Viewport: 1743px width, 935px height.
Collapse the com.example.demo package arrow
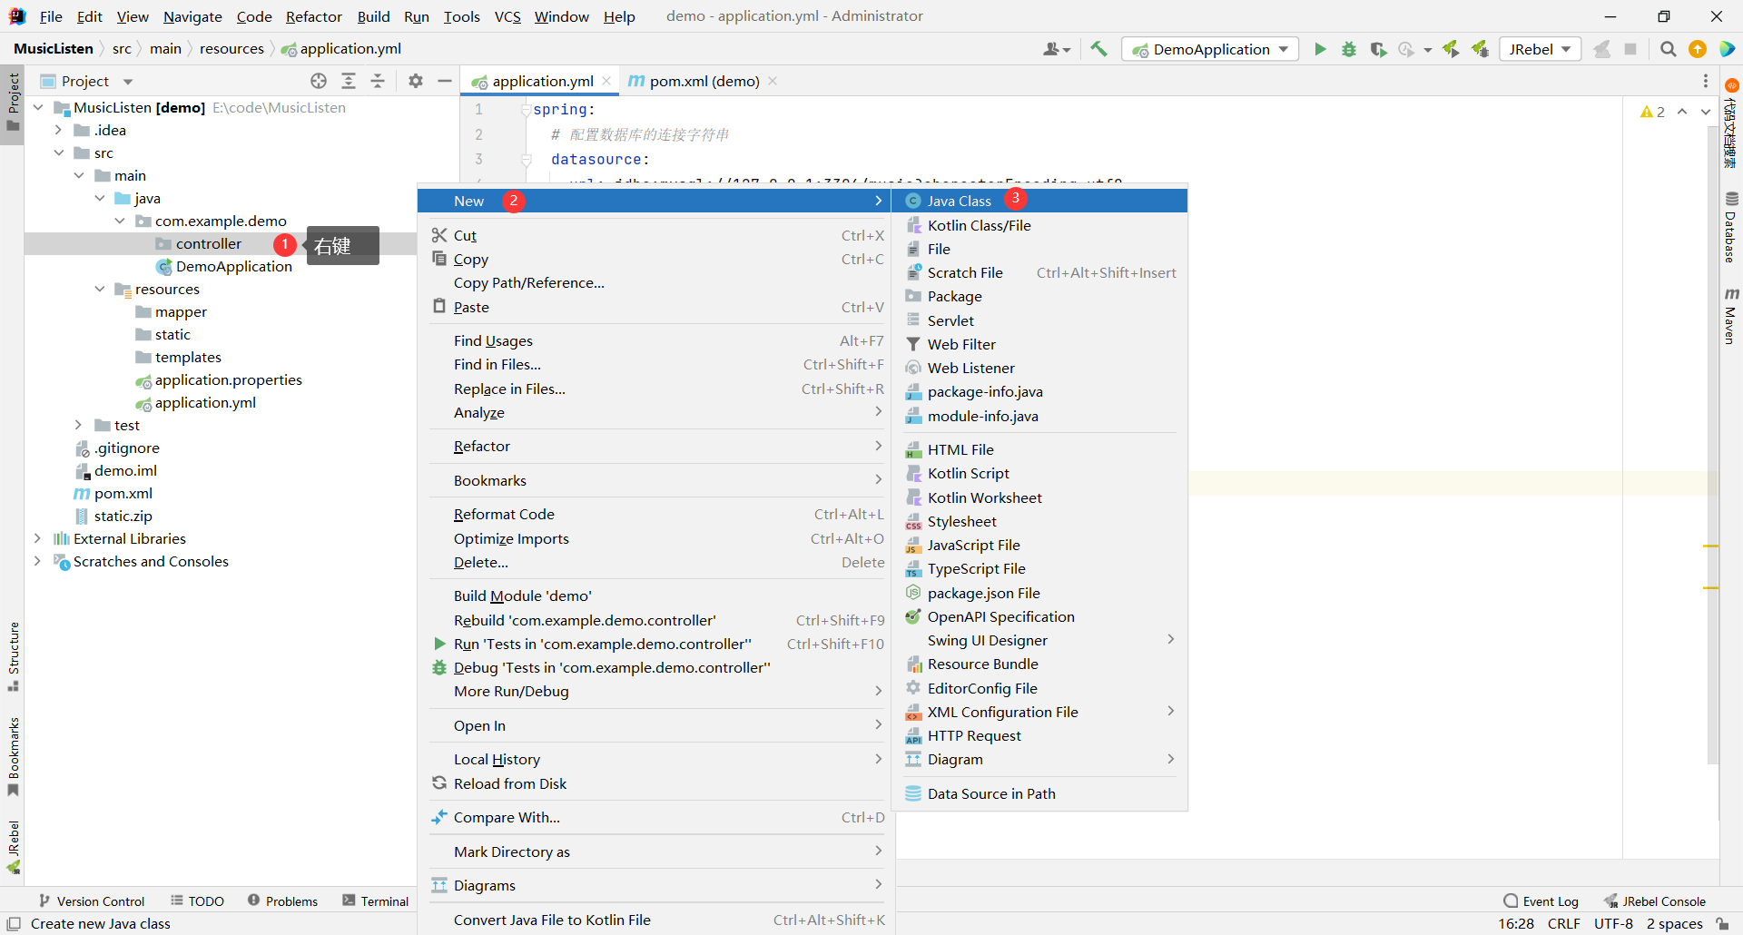(x=120, y=221)
